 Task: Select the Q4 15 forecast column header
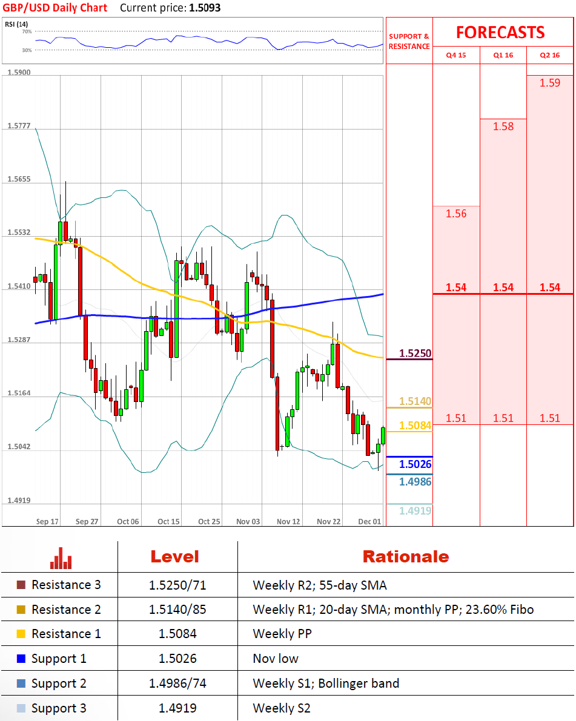pos(456,55)
